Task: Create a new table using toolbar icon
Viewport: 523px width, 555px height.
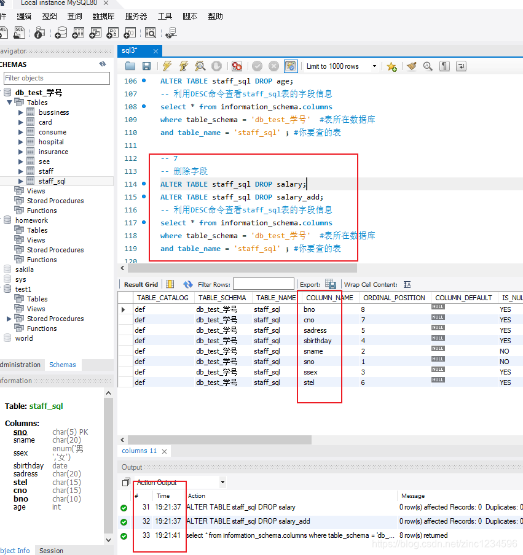Action: [78, 33]
